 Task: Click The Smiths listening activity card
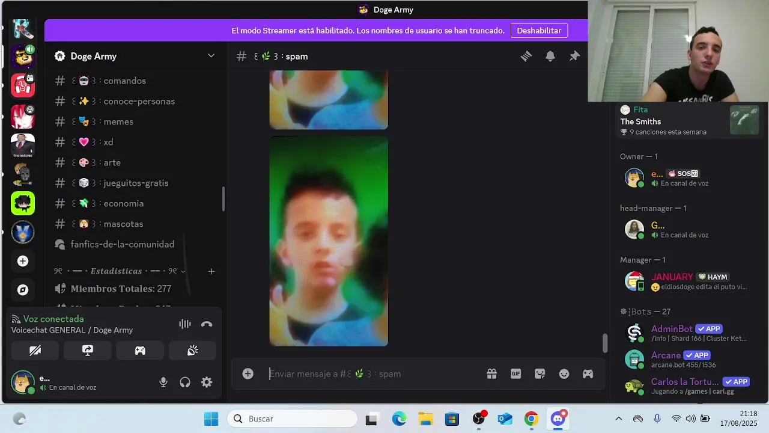click(x=690, y=121)
